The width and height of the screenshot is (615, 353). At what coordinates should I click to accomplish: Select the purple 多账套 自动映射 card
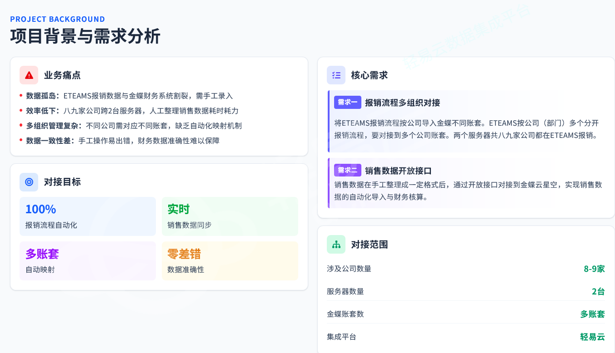(x=88, y=261)
